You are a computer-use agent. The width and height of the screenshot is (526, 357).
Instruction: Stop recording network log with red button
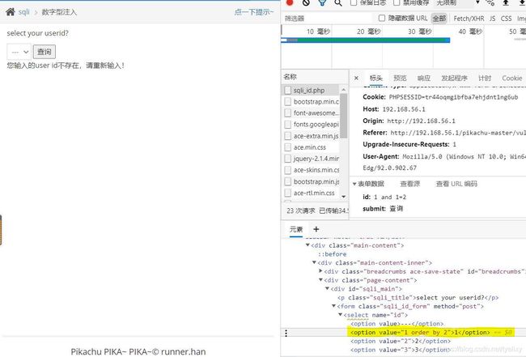290,2
